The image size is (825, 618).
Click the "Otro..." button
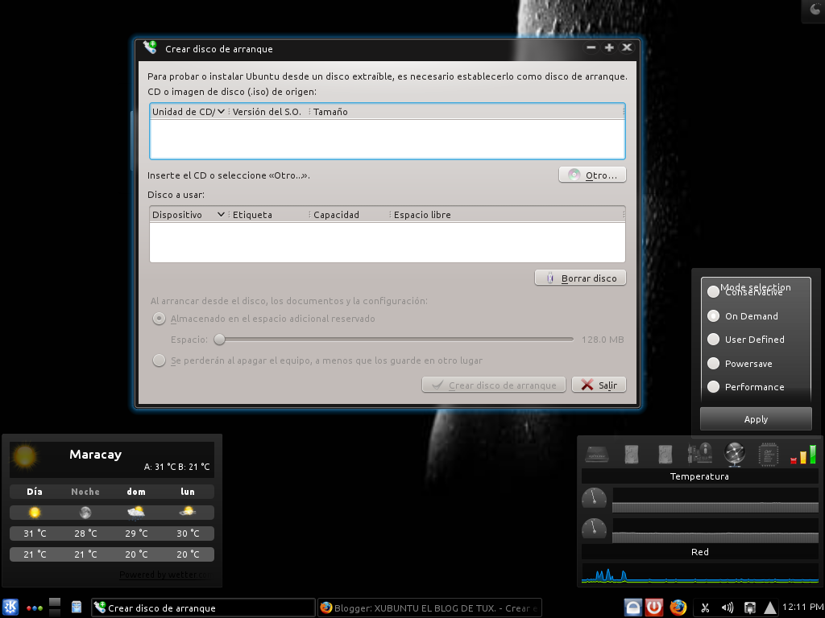[592, 175]
